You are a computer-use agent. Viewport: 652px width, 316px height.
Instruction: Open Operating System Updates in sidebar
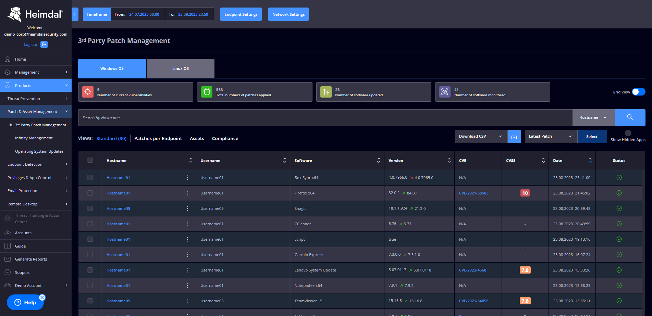pyautogui.click(x=39, y=151)
